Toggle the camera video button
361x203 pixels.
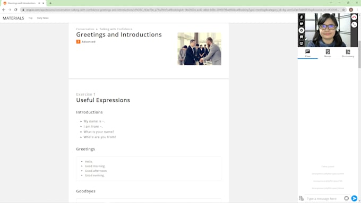tap(302, 24)
